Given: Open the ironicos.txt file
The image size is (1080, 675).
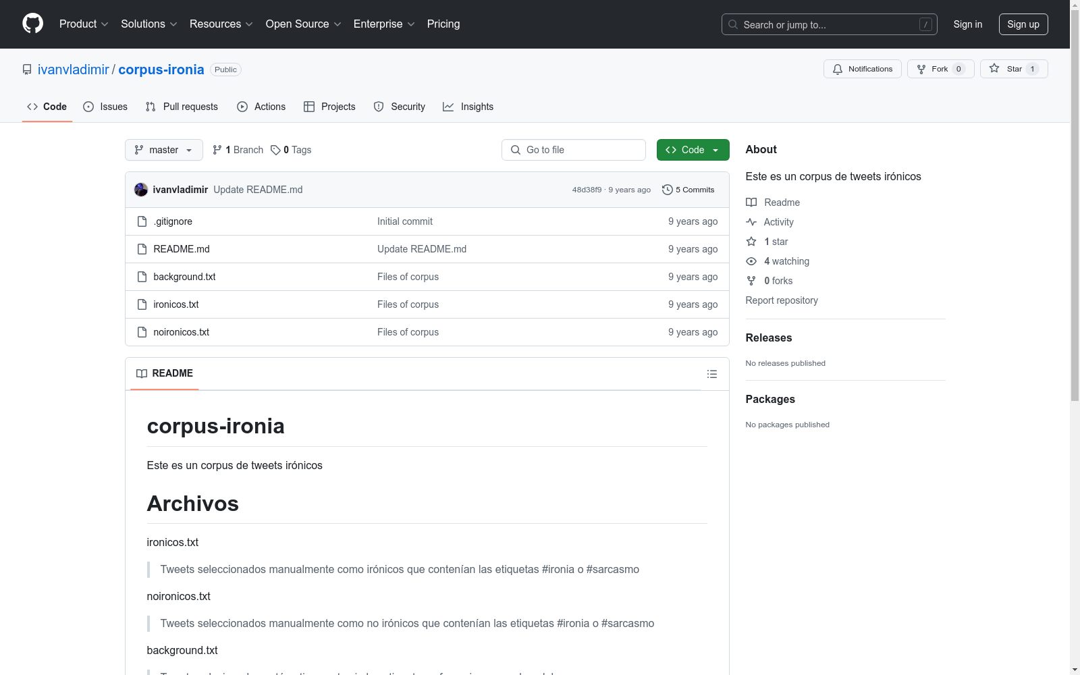Looking at the screenshot, I should pos(176,304).
